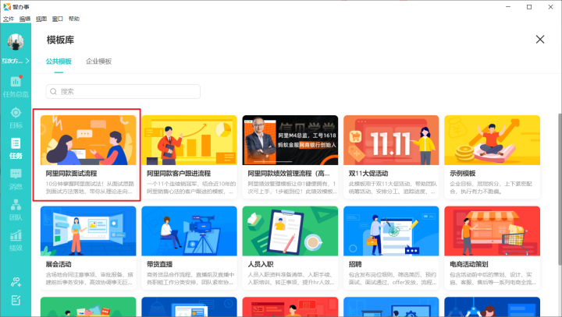Image resolution: width=562 pixels, height=317 pixels.
Task: Click the edit note icon in sidebar
Action: click(x=16, y=300)
